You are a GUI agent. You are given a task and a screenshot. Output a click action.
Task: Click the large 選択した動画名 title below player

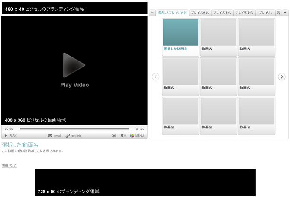20,145
